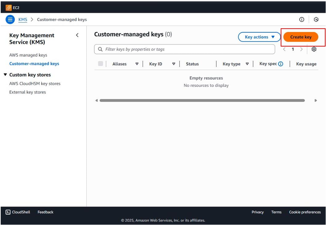Go to next page of keys
The image size is (326, 225).
click(301, 49)
